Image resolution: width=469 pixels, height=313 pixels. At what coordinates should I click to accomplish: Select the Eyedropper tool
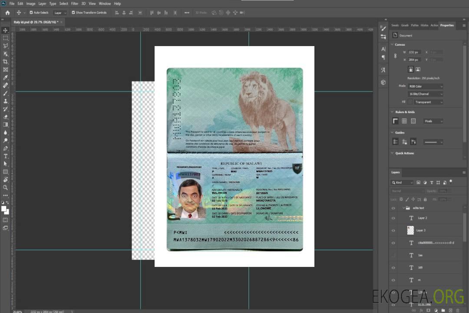tap(5, 77)
